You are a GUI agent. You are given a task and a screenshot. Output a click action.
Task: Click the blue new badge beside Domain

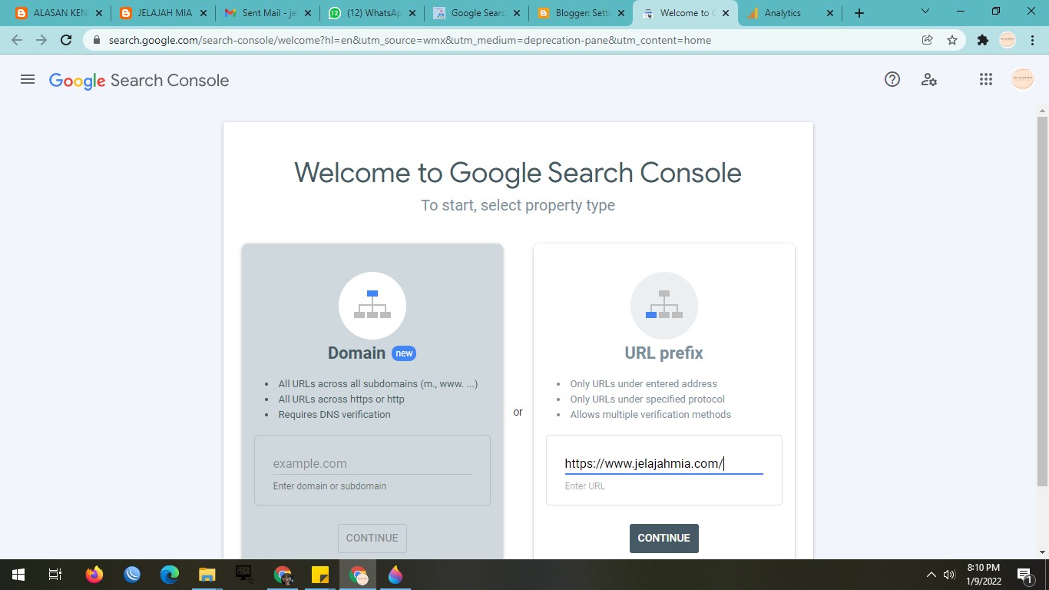[x=404, y=353]
